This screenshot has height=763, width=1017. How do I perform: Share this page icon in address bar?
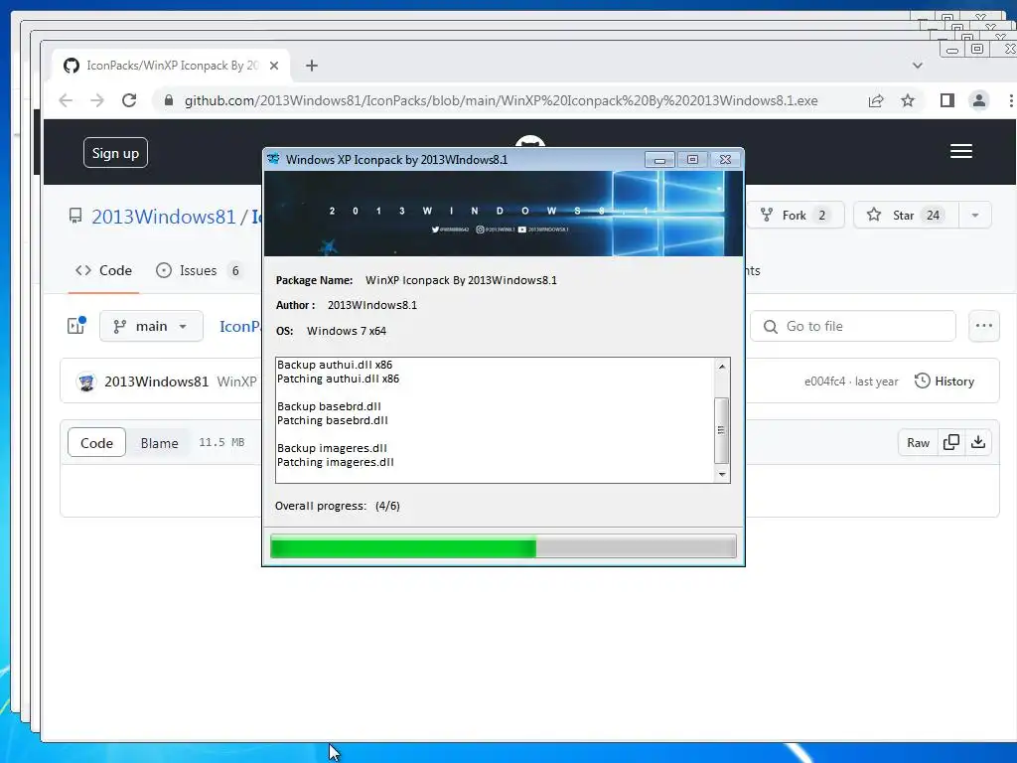876,100
